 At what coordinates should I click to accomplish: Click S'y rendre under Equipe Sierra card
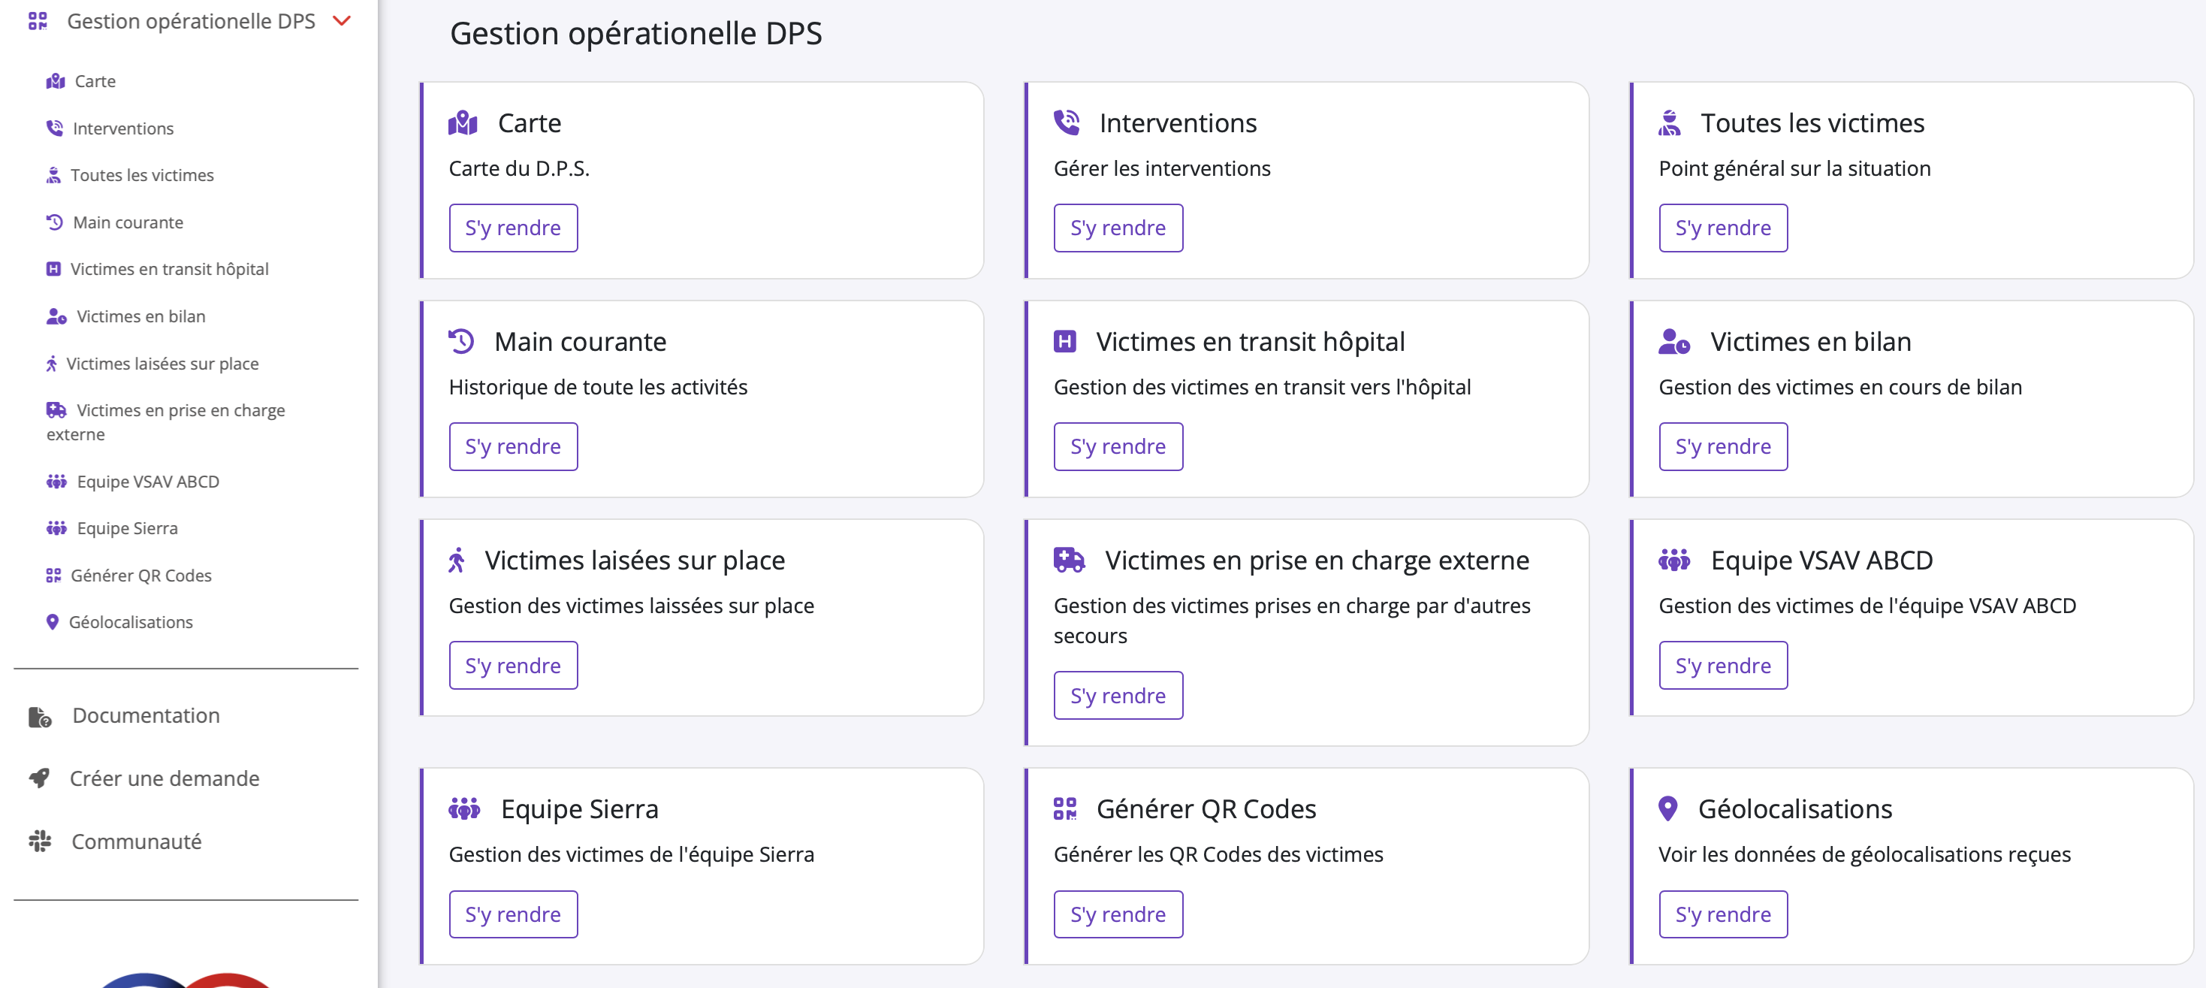coord(512,914)
